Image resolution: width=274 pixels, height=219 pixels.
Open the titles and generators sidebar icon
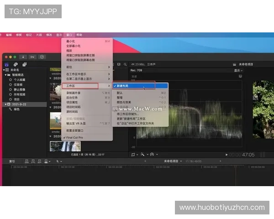[25, 64]
